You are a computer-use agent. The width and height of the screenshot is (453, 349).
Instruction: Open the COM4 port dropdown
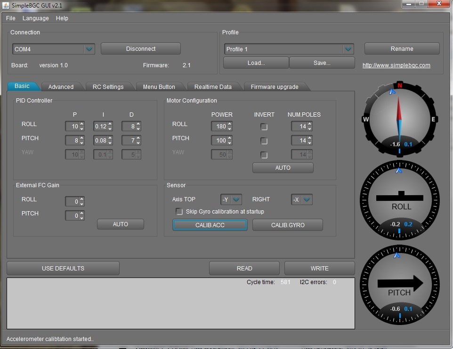click(x=89, y=49)
